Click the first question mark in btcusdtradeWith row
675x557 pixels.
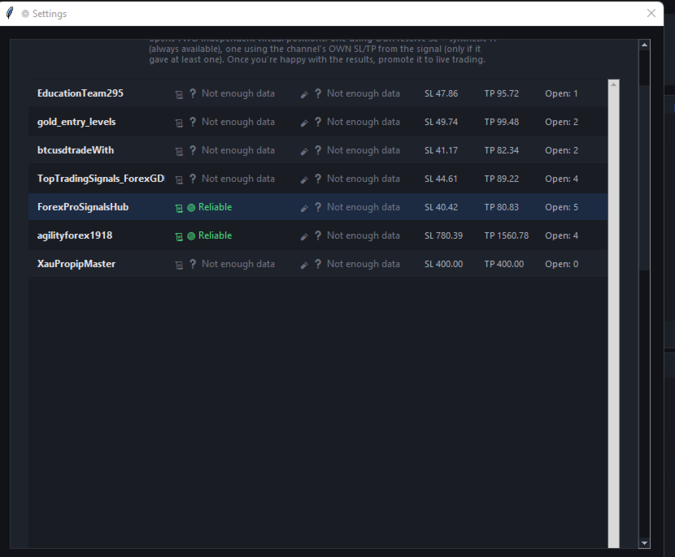pyautogui.click(x=193, y=150)
